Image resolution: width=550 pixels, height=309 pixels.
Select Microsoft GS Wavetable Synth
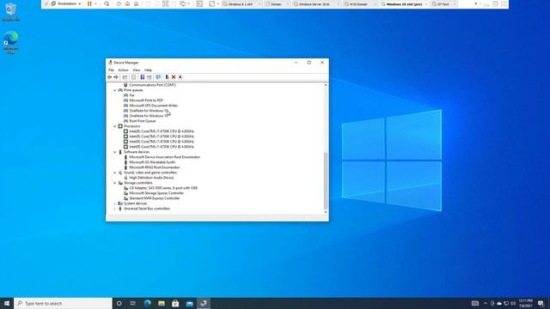coord(152,162)
